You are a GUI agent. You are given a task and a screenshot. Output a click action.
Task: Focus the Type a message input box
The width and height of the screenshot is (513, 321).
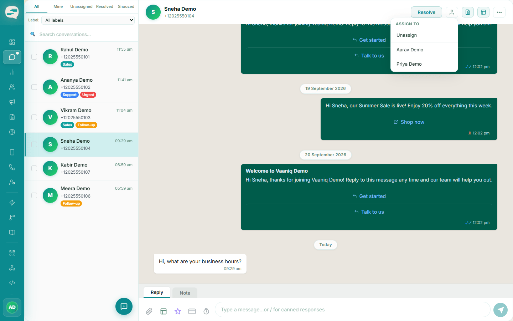coord(353,310)
